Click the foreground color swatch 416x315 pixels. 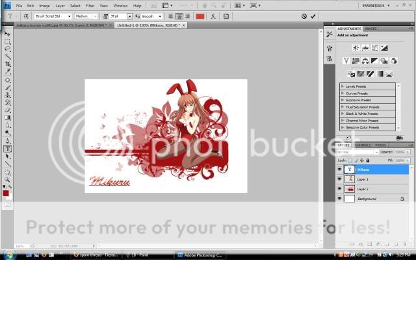pyautogui.click(x=6, y=194)
